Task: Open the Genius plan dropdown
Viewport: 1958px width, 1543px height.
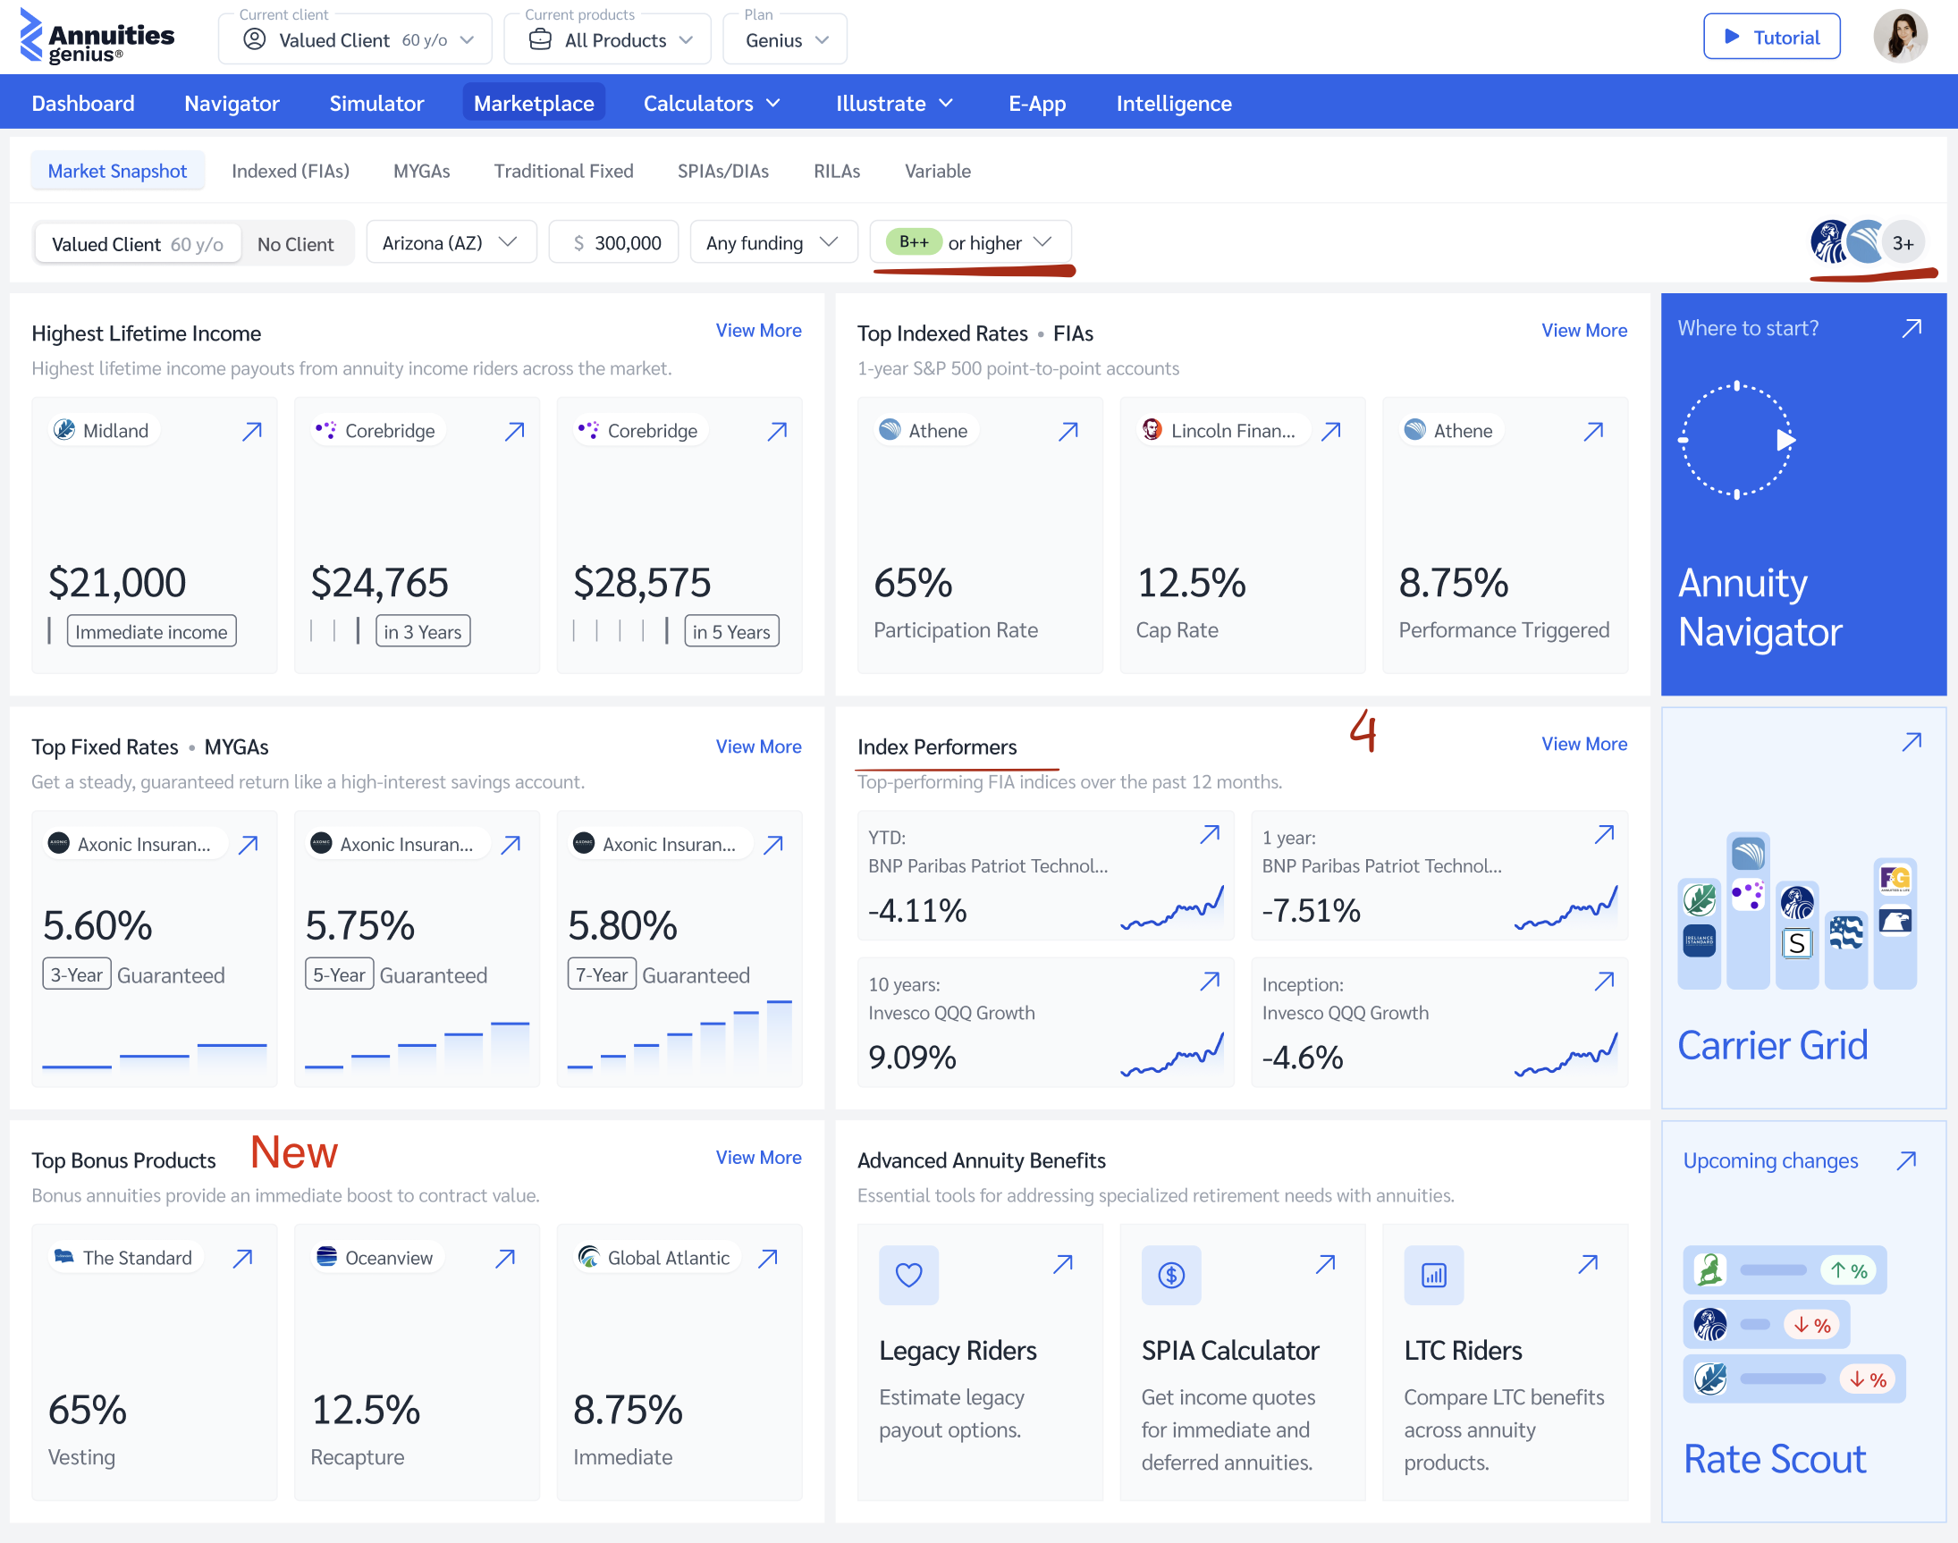Action: (785, 38)
